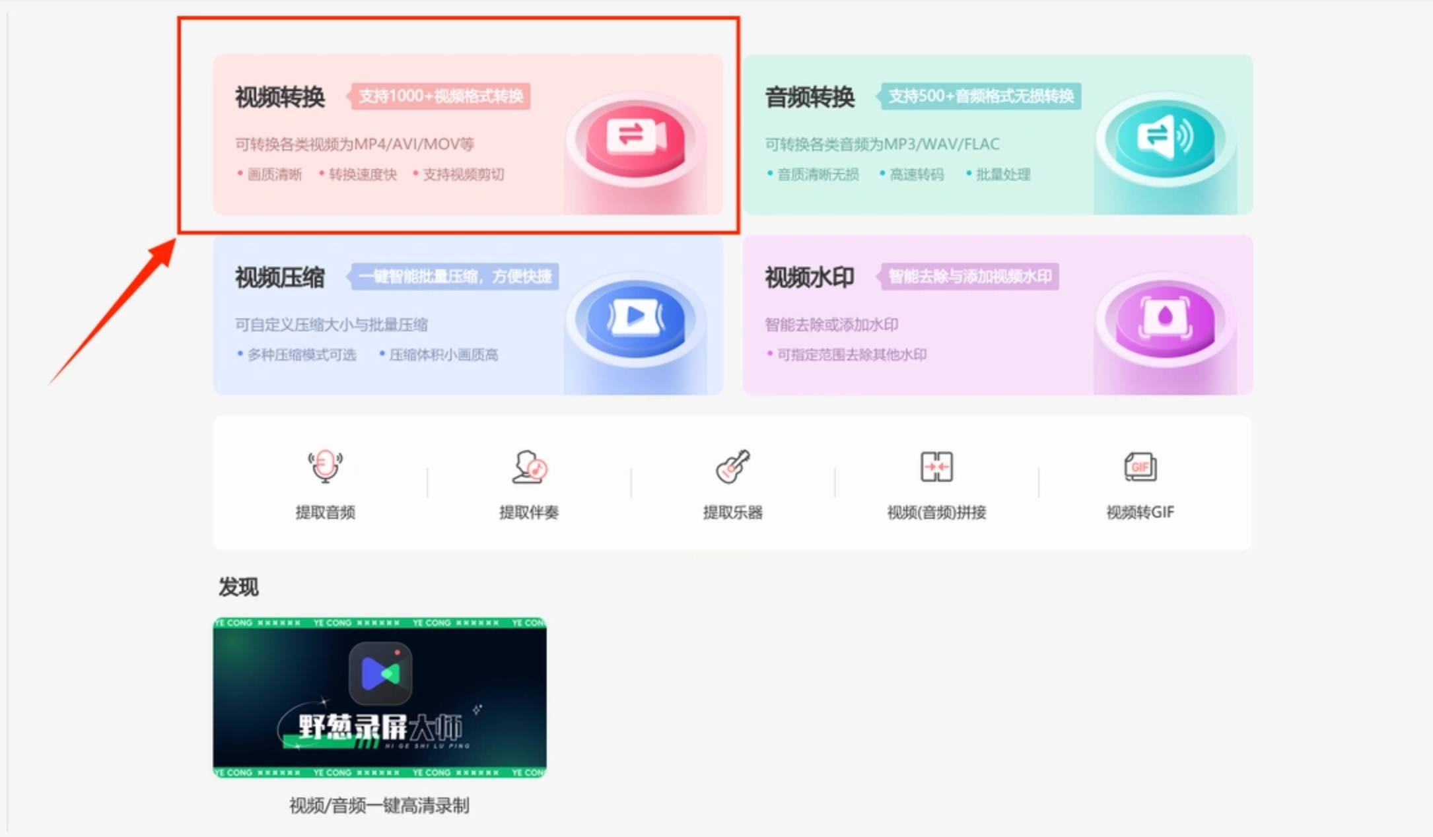Viewport: 1433px width, 837px height.
Task: Click the 视频(音频)拼接 label
Action: pyautogui.click(x=936, y=512)
